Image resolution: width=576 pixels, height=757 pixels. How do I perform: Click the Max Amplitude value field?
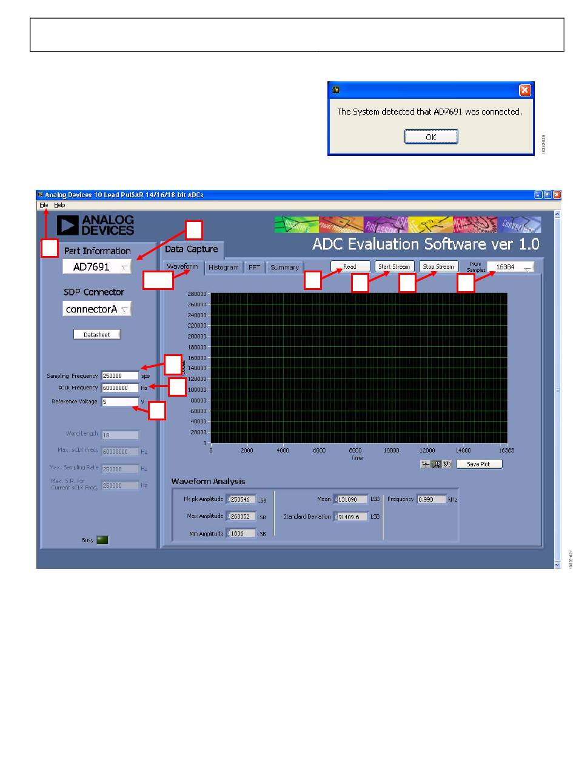tap(241, 517)
